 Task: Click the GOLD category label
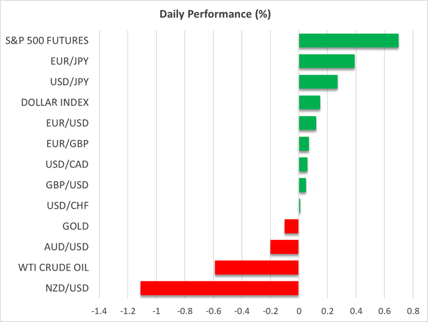click(76, 226)
